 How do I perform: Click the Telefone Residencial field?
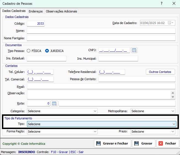coord(112,72)
